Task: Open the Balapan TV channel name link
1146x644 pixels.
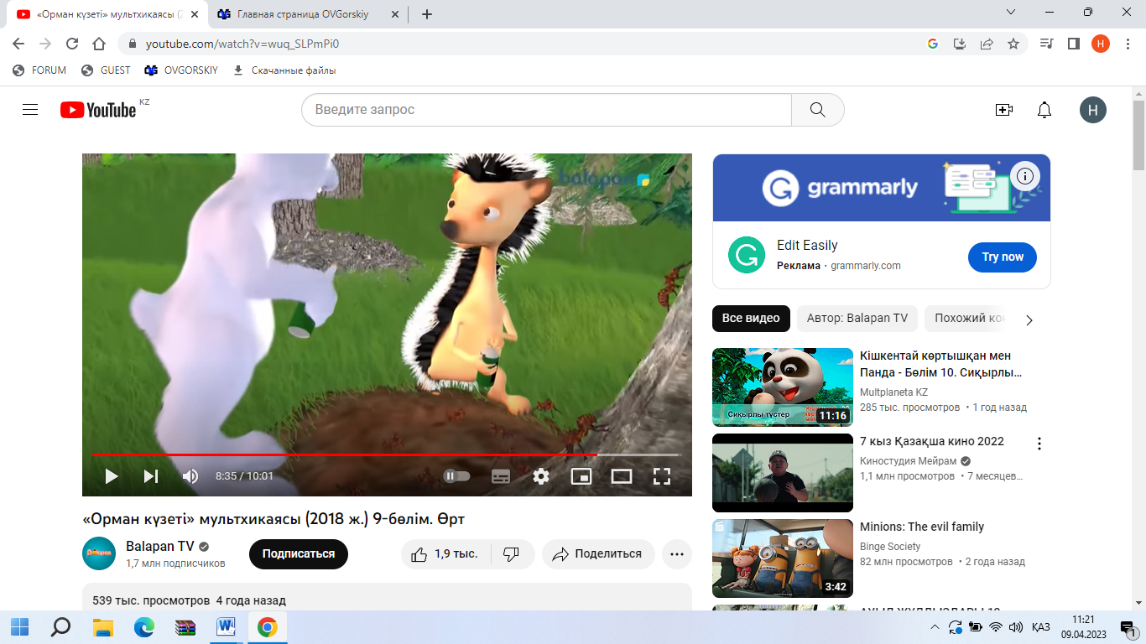Action: click(160, 546)
